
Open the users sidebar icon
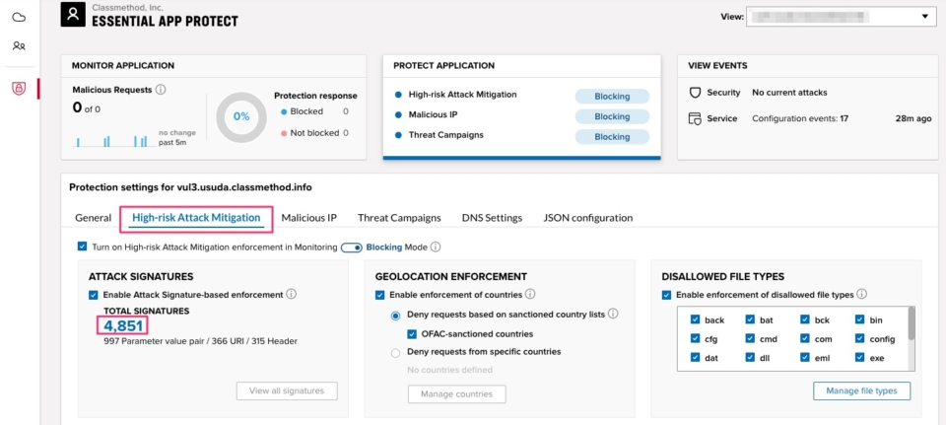(19, 45)
